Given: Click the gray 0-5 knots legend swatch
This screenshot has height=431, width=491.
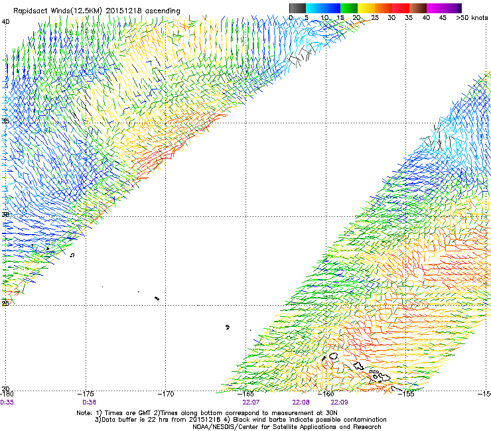Looking at the screenshot, I should (297, 8).
